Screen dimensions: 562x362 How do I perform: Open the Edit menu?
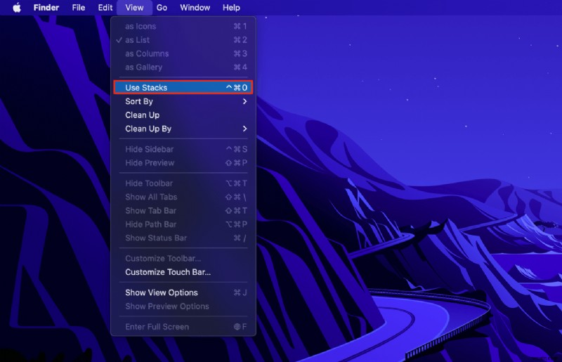tap(105, 8)
